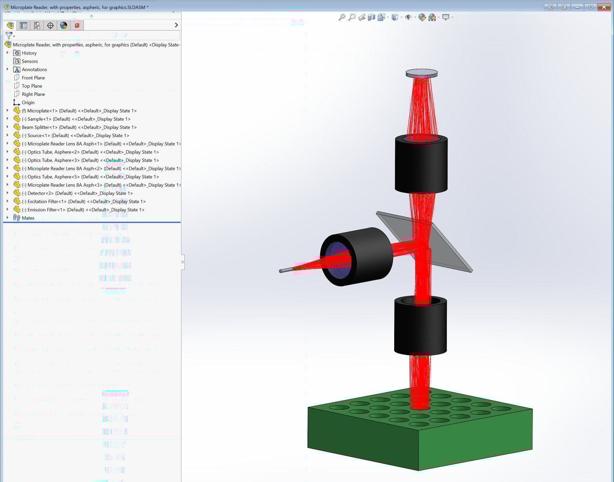The width and height of the screenshot is (614, 482).
Task: Expand the Mates folder
Action: [x=7, y=217]
